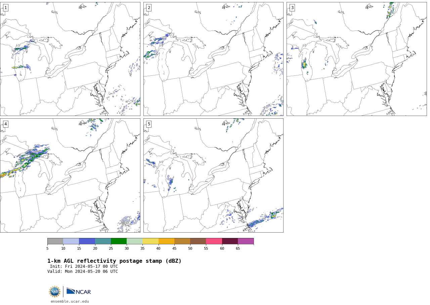Select the tan 45-50 dBZ swatch
430x305 pixels.
[182, 241]
